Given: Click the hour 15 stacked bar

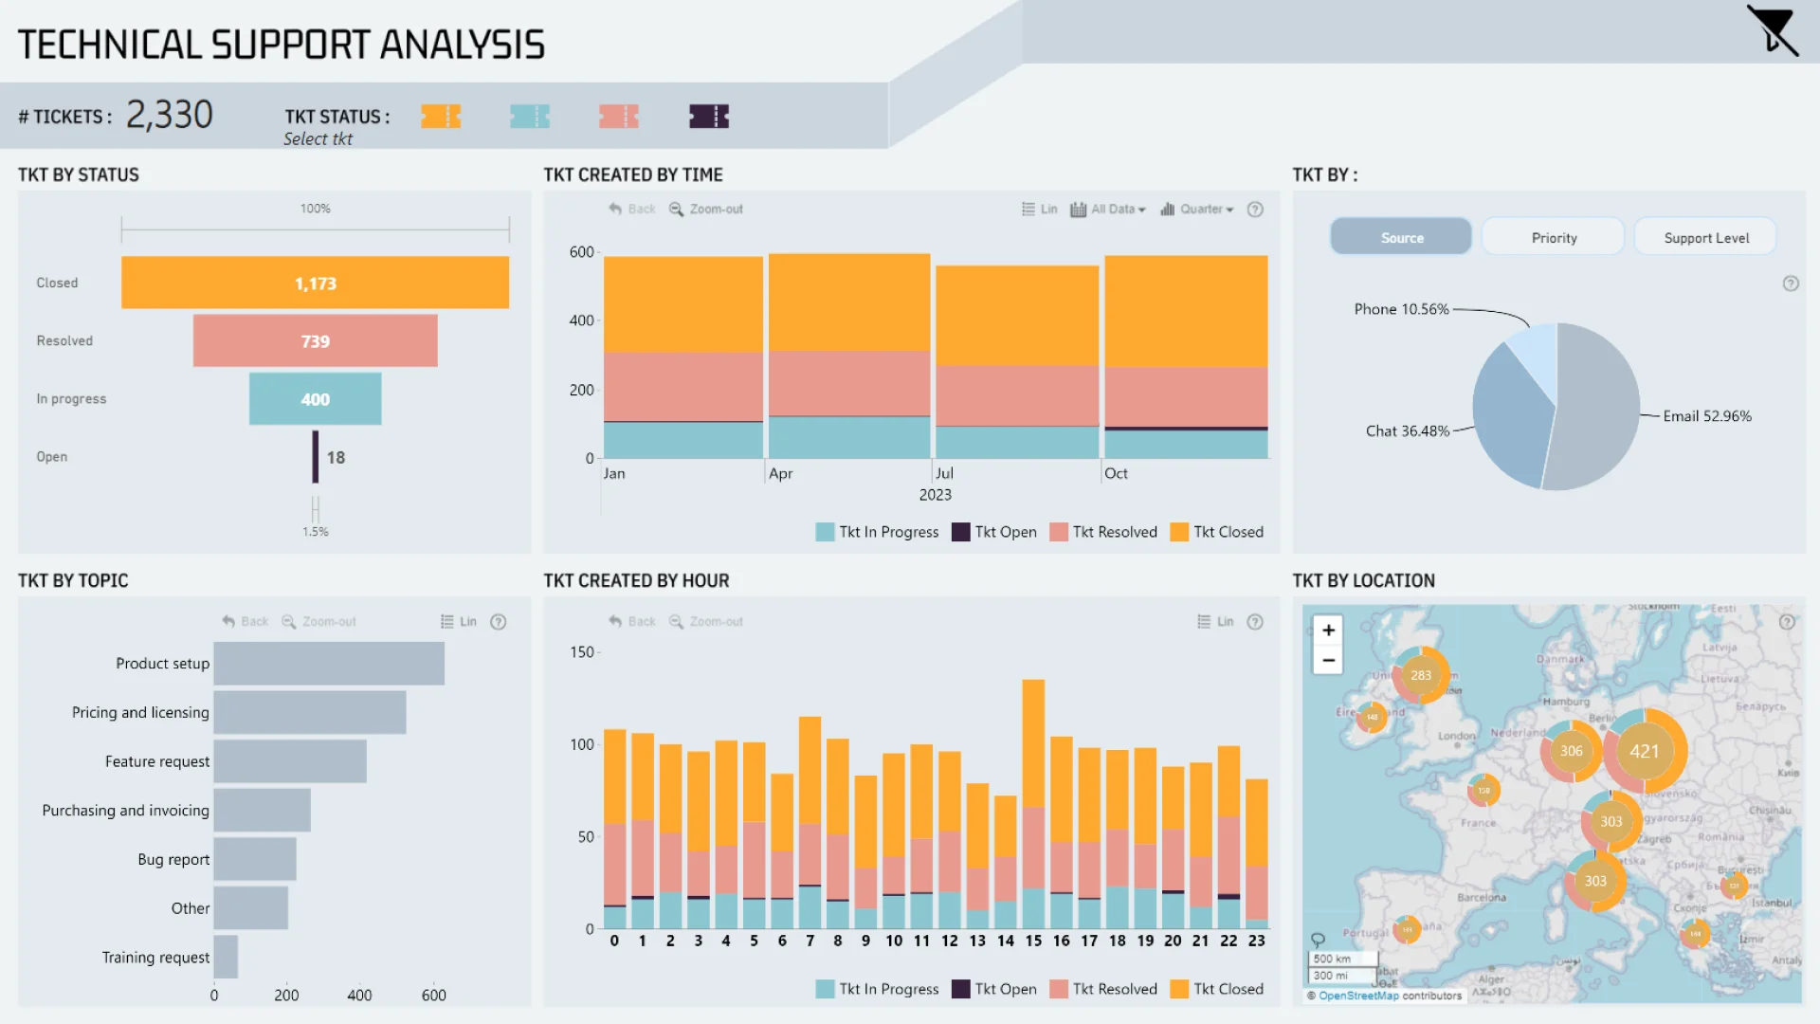Looking at the screenshot, I should pyautogui.click(x=1033, y=804).
